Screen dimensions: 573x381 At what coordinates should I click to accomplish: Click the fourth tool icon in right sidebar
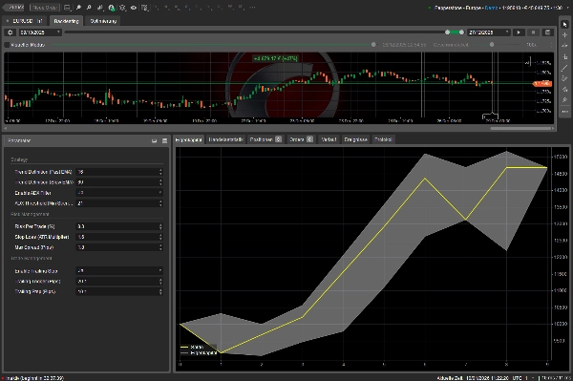(565, 57)
